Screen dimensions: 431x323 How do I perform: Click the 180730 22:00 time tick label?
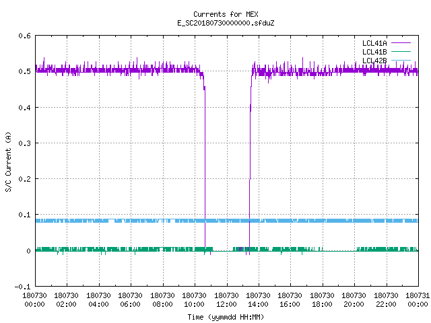click(386, 300)
